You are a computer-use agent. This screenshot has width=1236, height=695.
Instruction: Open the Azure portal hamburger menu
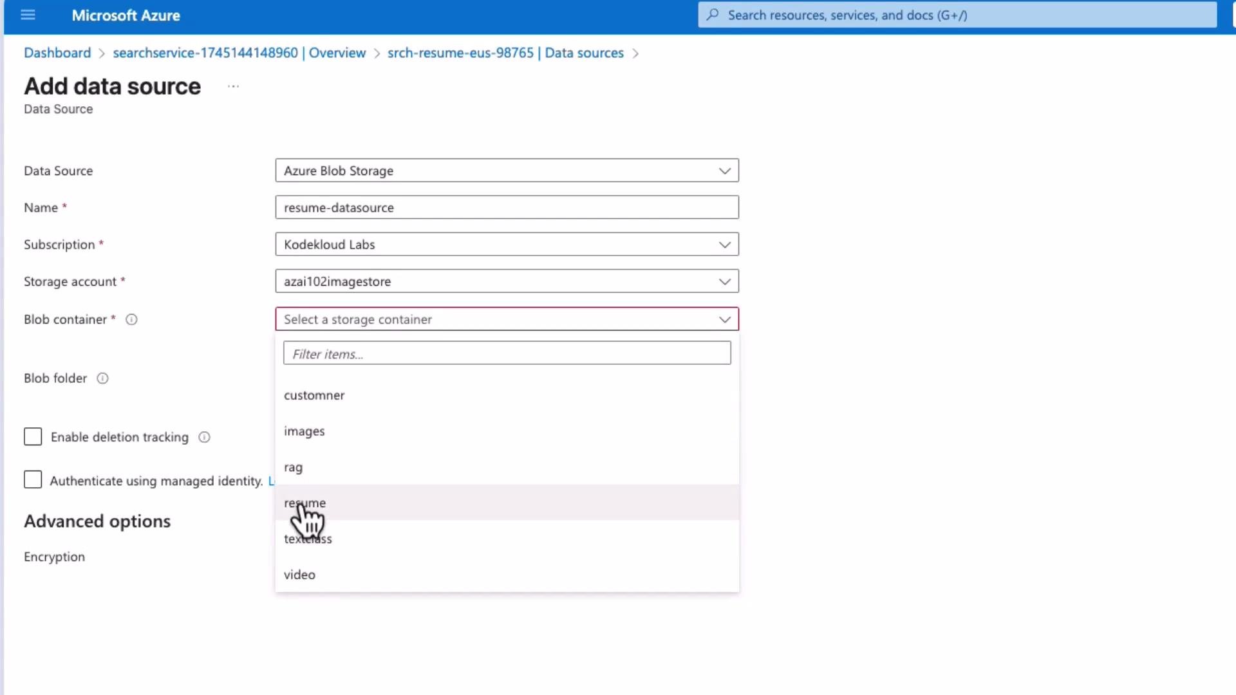tap(28, 15)
